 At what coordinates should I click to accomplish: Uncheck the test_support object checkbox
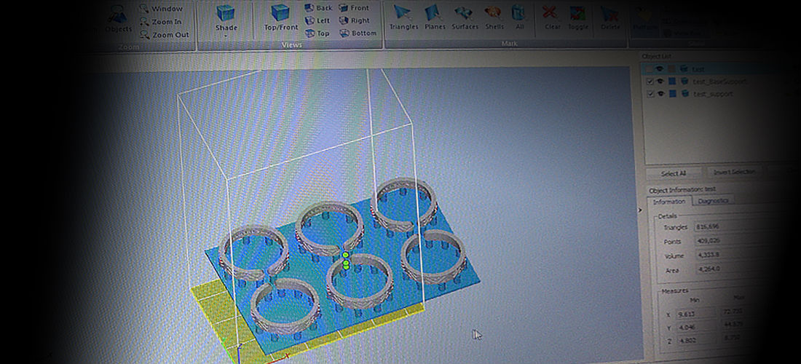click(x=650, y=94)
